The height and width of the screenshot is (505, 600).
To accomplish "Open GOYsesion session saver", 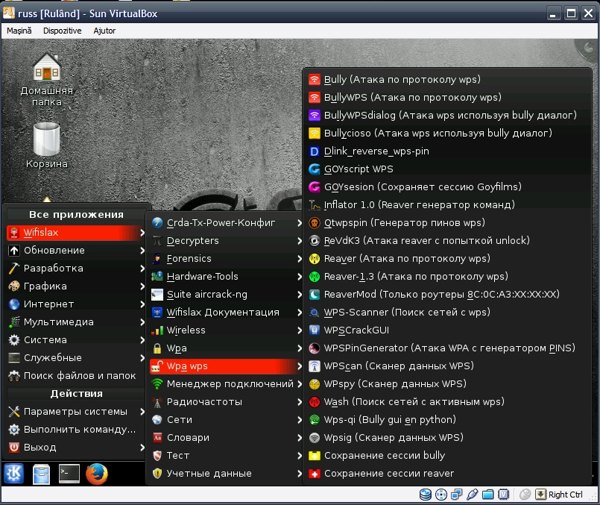I will click(x=447, y=186).
